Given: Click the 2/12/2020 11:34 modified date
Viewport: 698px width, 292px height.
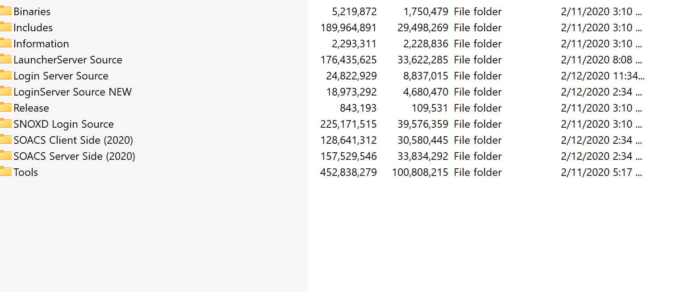Looking at the screenshot, I should [x=602, y=76].
